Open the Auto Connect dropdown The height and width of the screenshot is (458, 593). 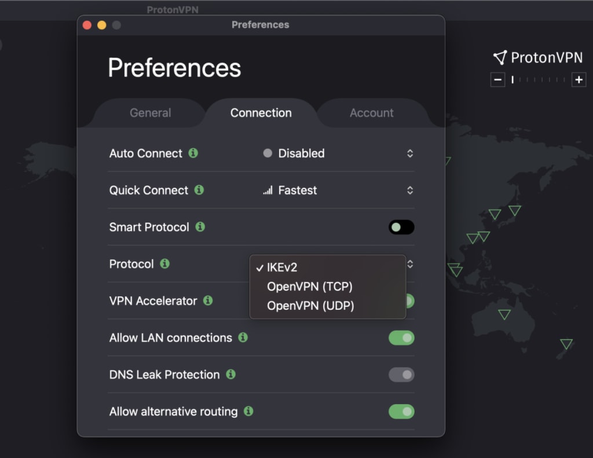click(338, 153)
